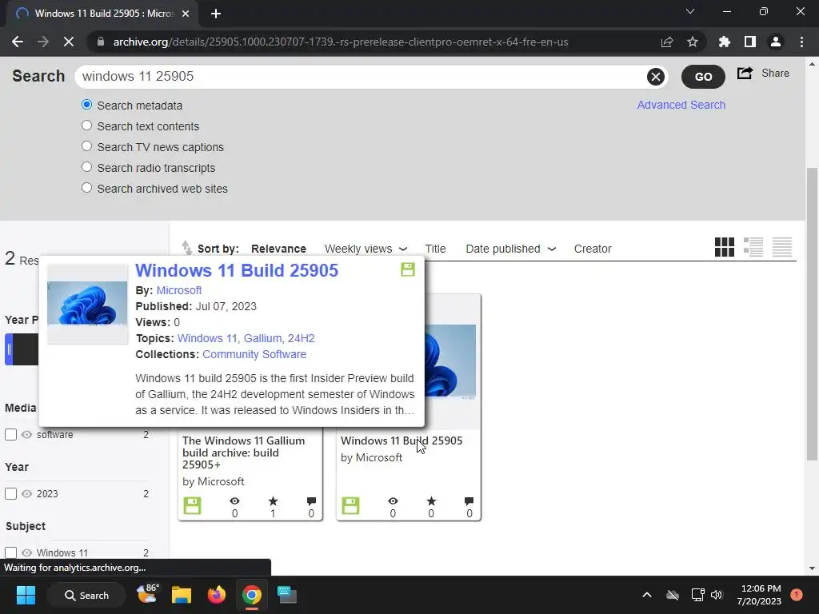Clear the search box with X
The width and height of the screenshot is (819, 614).
coord(656,77)
